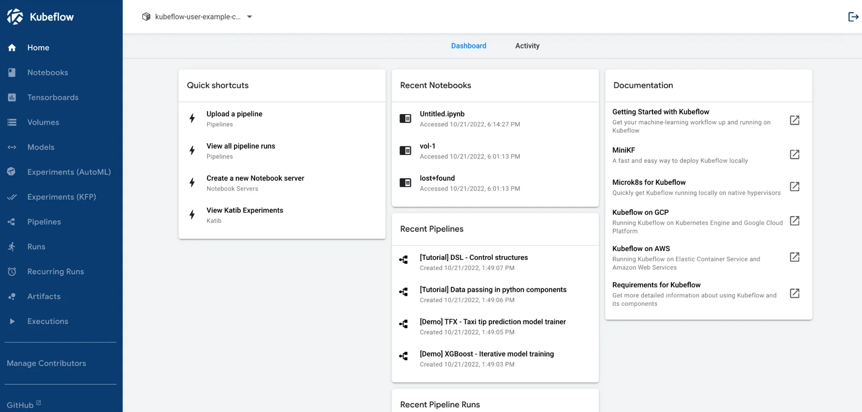The image size is (862, 412).
Task: Switch to the Activity tab
Action: 527,46
